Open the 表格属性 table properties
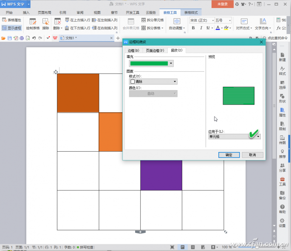 click(x=12, y=20)
